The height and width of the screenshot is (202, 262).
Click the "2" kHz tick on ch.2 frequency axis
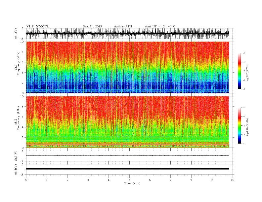(23, 138)
